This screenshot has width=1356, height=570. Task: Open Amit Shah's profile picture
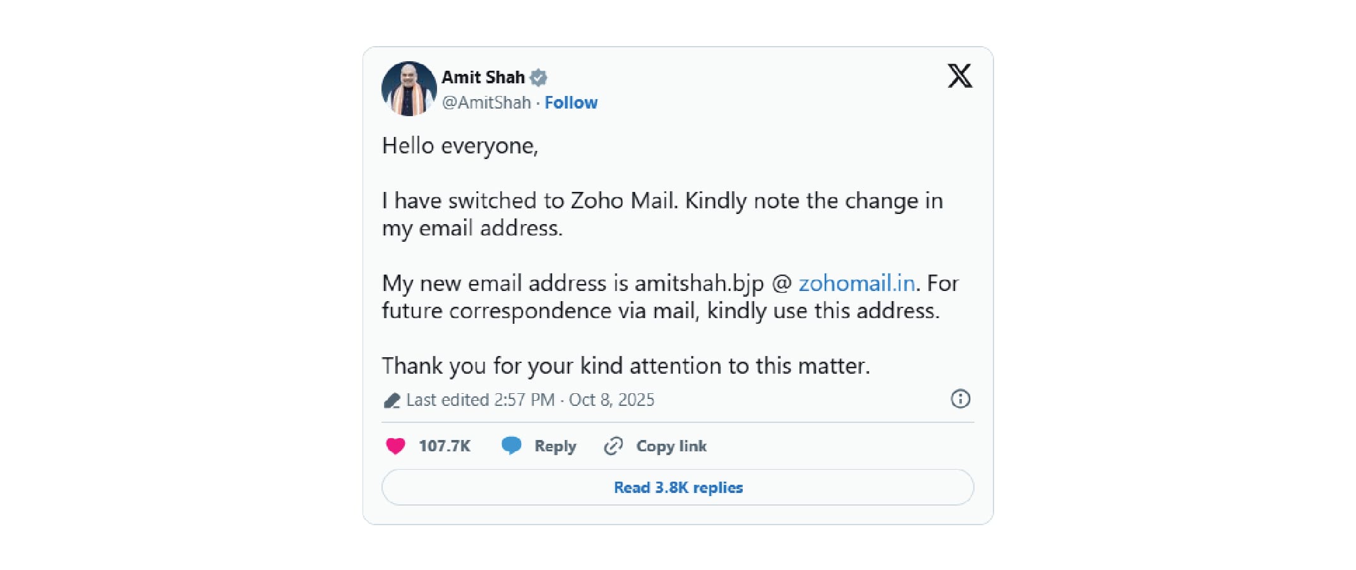pyautogui.click(x=409, y=88)
